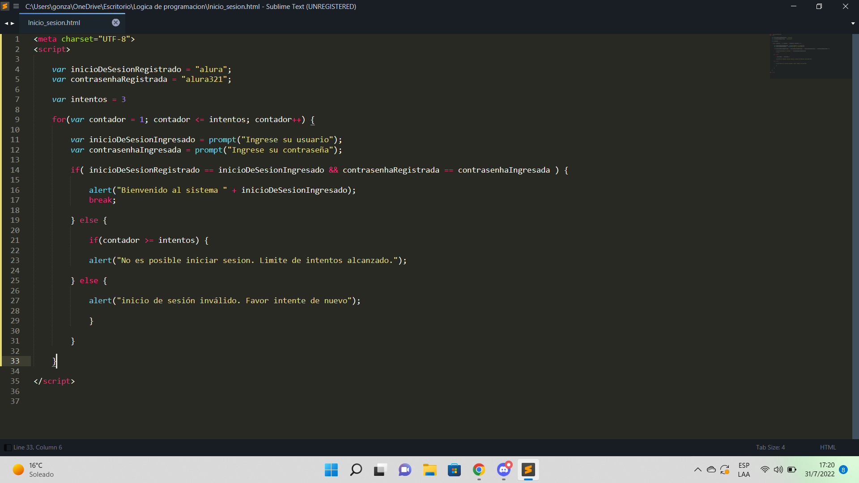Switch ESP LAA keyboard language
The image size is (859, 483).
pyautogui.click(x=744, y=470)
